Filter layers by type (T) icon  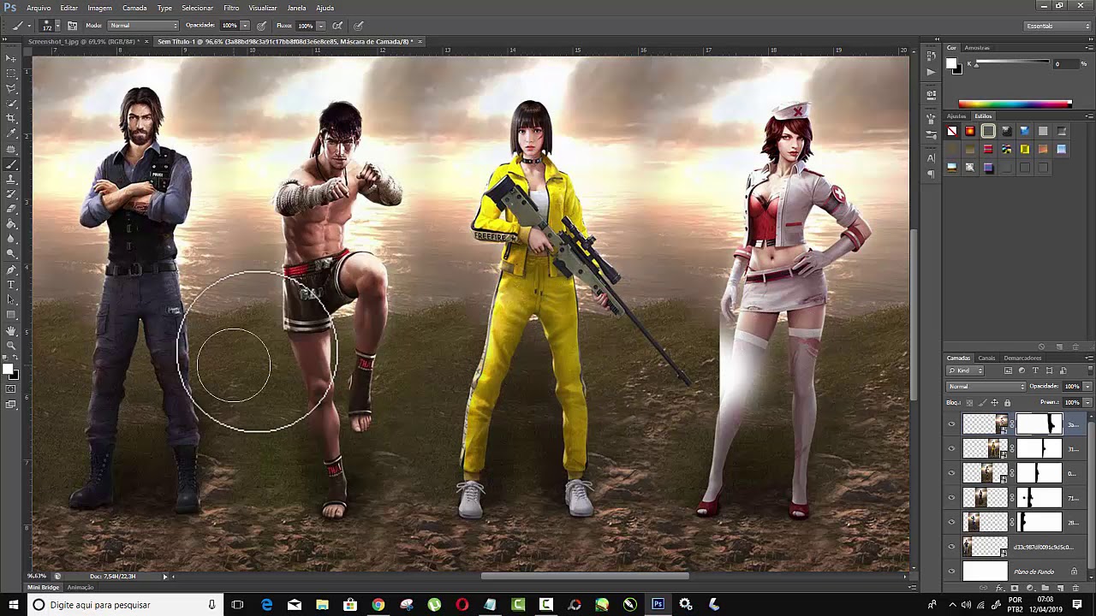(x=1035, y=370)
